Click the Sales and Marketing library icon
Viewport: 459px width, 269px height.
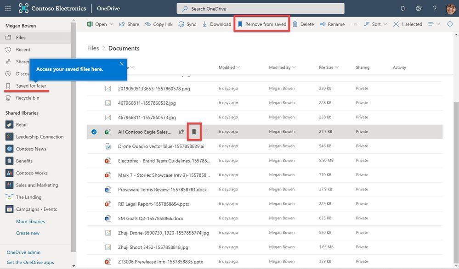pos(9,185)
